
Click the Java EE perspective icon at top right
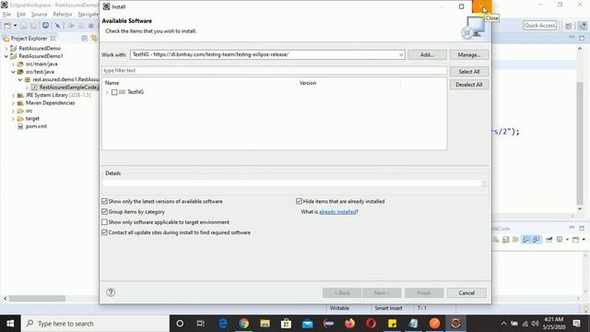pyautogui.click(x=582, y=26)
